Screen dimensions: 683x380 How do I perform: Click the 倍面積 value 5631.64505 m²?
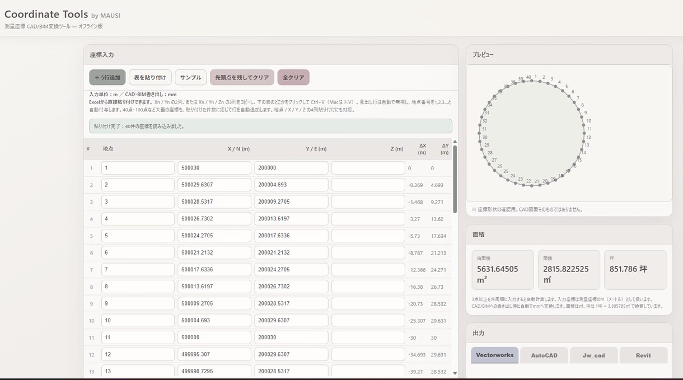tap(497, 274)
